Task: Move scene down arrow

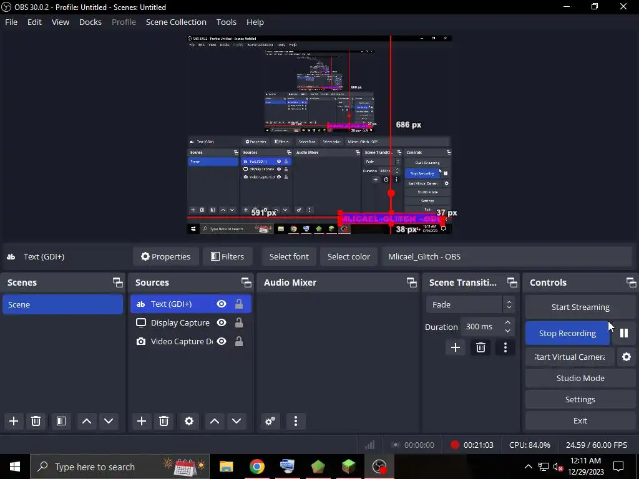Action: (109, 421)
